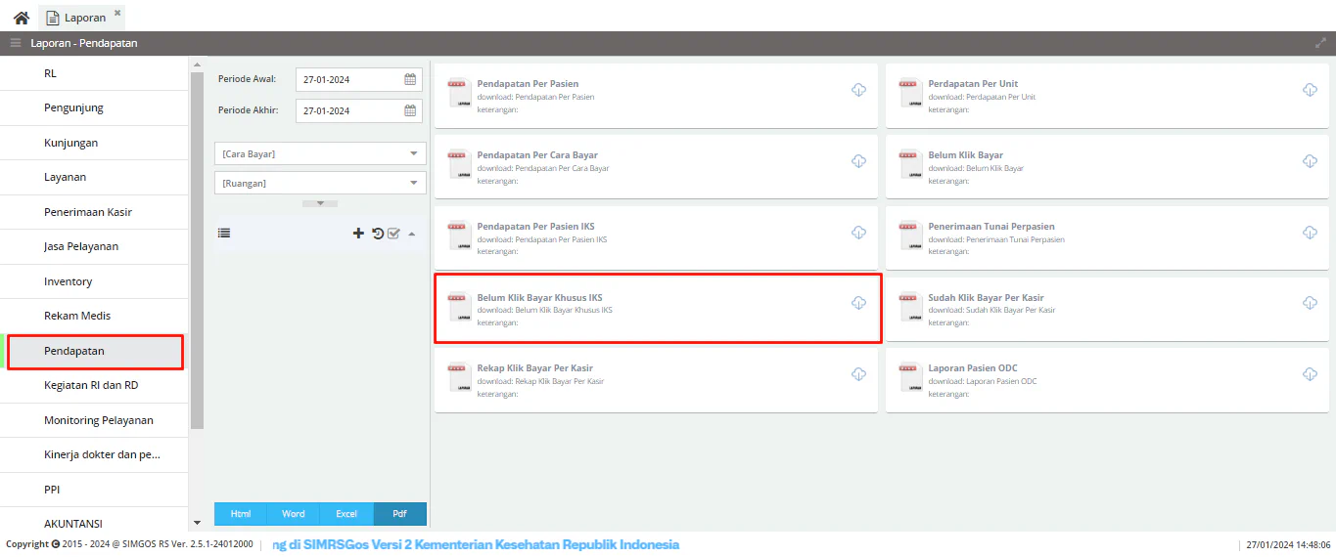
Task: Download the Rekap Klik Bayar Per Kasir report
Action: pos(858,374)
